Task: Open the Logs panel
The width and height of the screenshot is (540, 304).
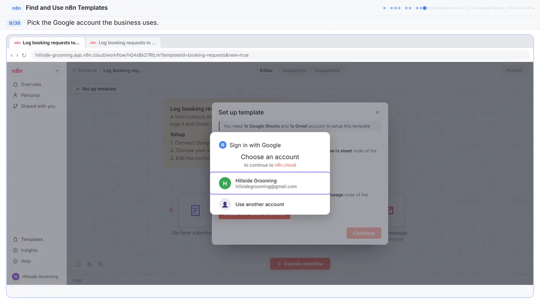Action: (77, 280)
